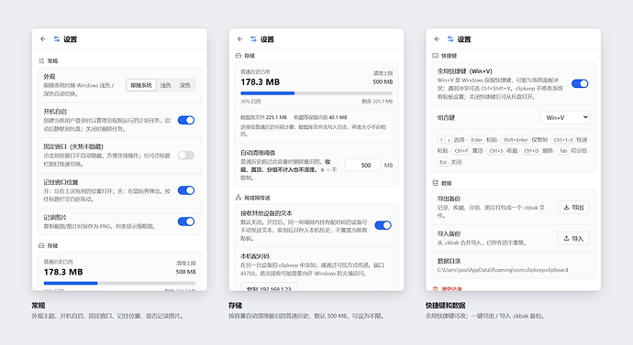Click the Enter key cap in shortcut list
The height and width of the screenshot is (345, 633).
pyautogui.click(x=477, y=140)
